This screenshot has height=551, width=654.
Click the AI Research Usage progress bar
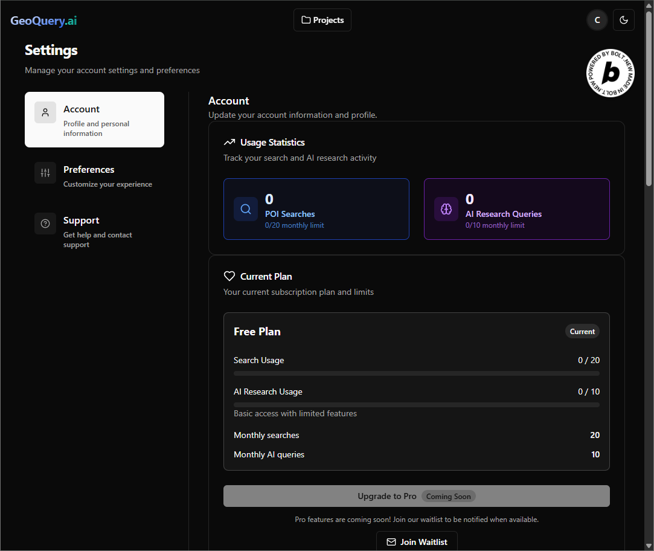tap(416, 404)
